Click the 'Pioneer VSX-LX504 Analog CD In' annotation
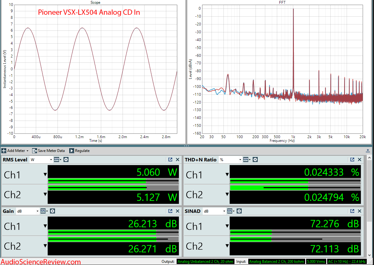 coord(89,12)
